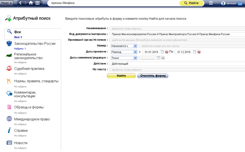The image size is (245, 152).
Task: Clear the Дата изменения/редакции date
Action: (163, 58)
